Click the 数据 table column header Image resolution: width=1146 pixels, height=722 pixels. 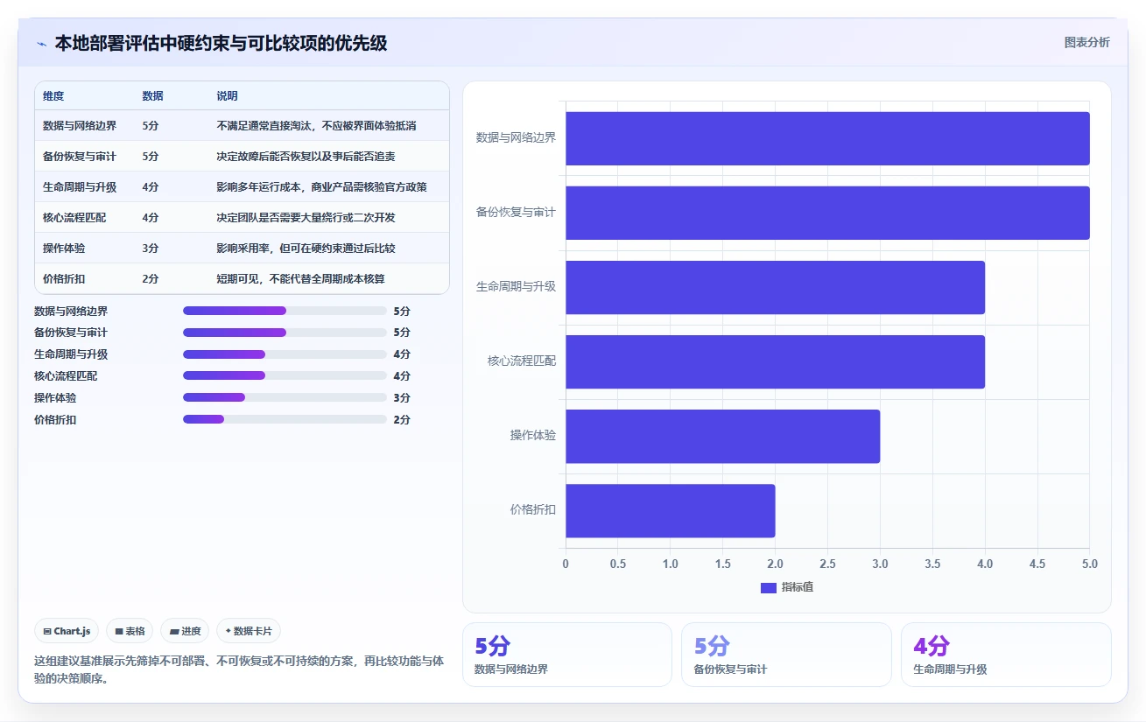click(152, 95)
